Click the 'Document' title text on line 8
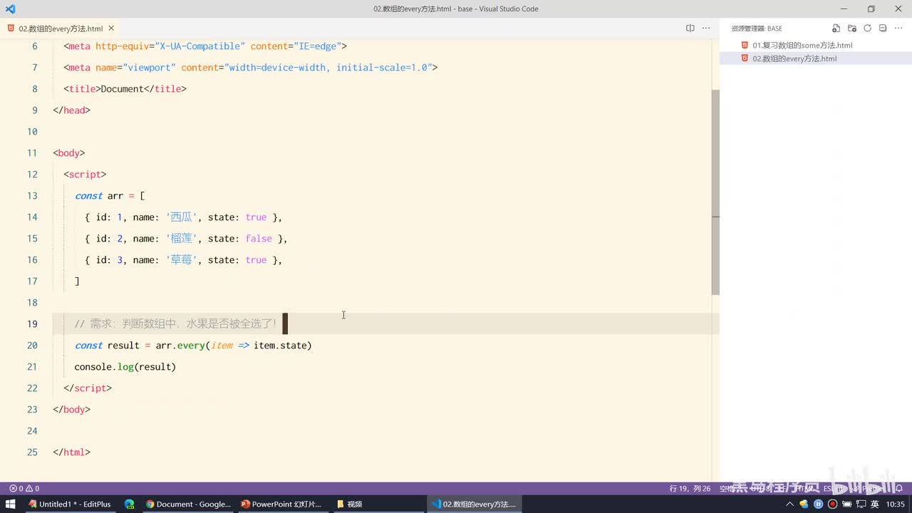The height and width of the screenshot is (513, 912). (123, 89)
